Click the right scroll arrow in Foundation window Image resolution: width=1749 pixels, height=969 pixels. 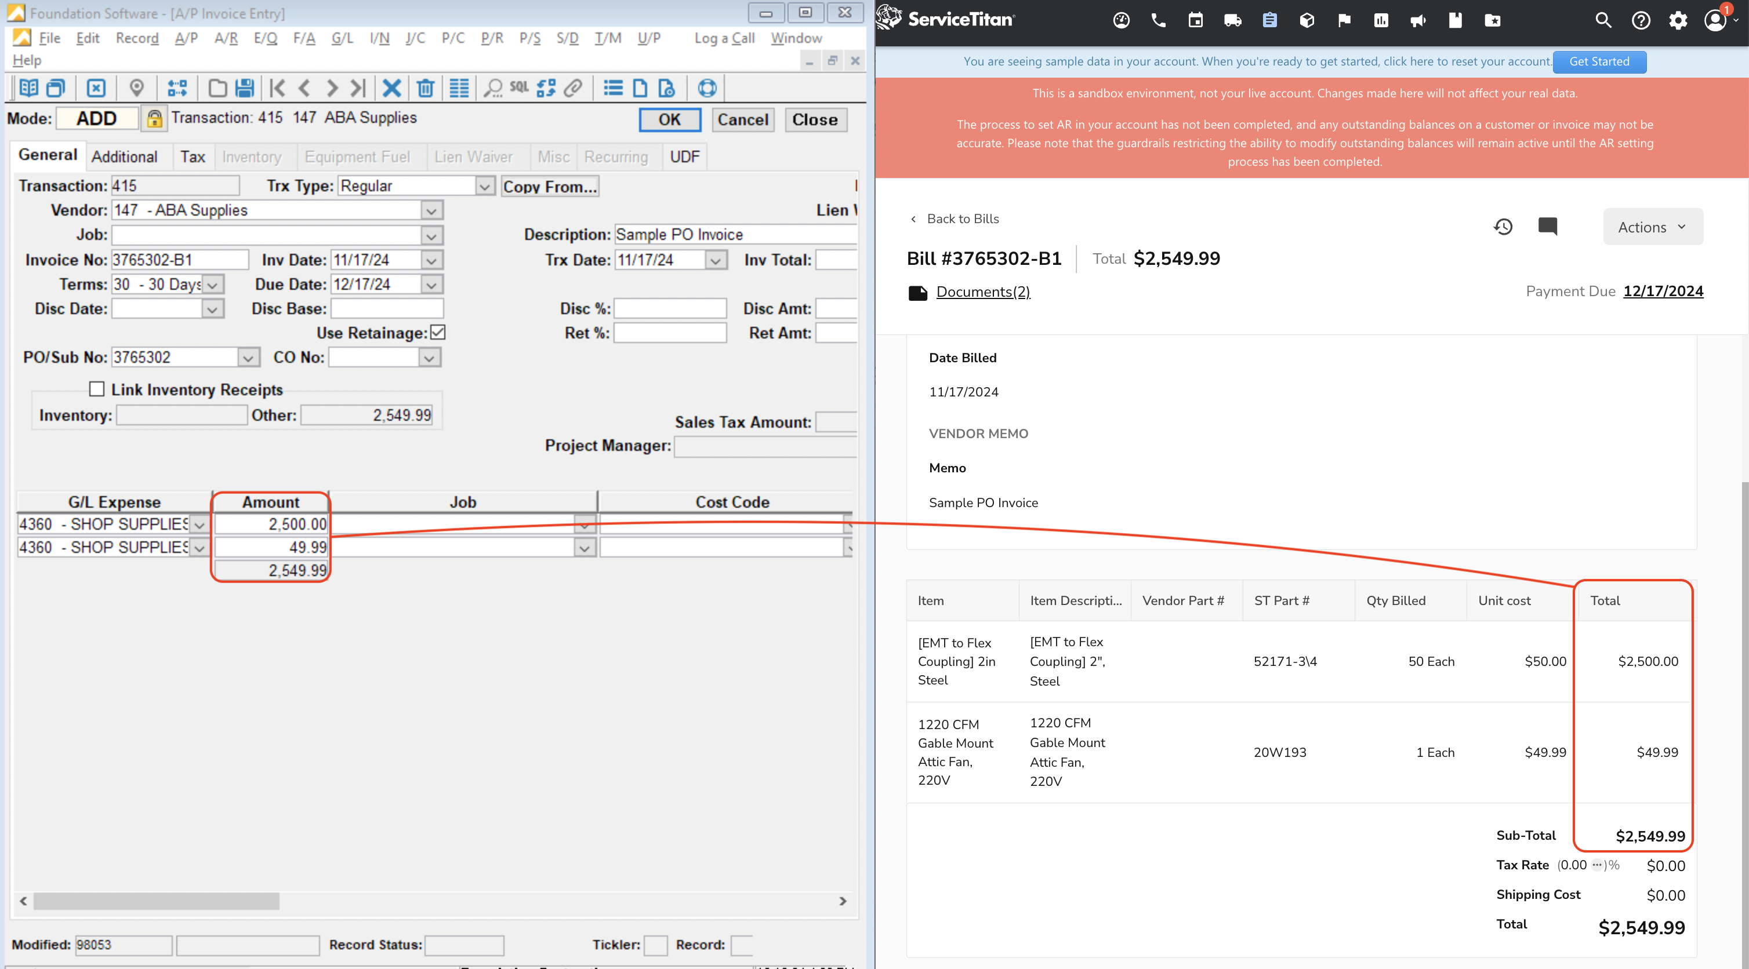pos(843,901)
